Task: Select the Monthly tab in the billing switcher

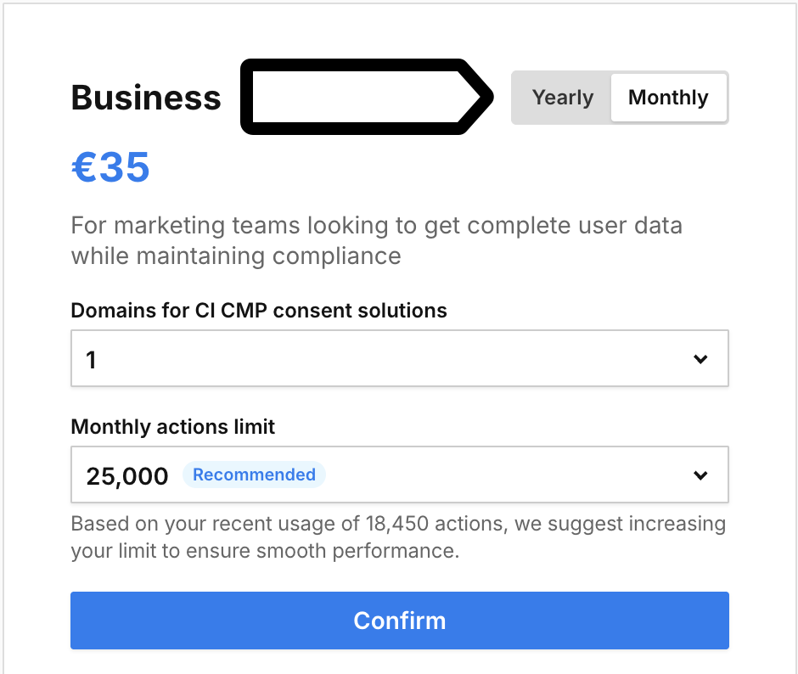Action: (x=668, y=98)
